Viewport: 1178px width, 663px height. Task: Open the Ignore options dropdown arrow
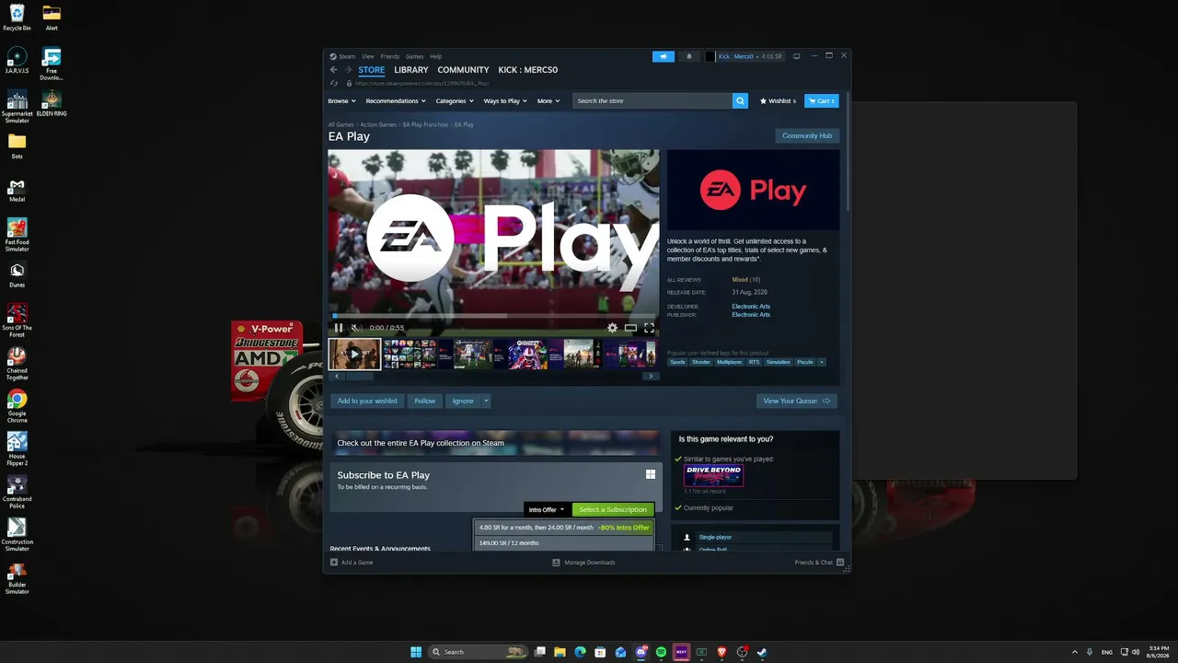(x=486, y=401)
